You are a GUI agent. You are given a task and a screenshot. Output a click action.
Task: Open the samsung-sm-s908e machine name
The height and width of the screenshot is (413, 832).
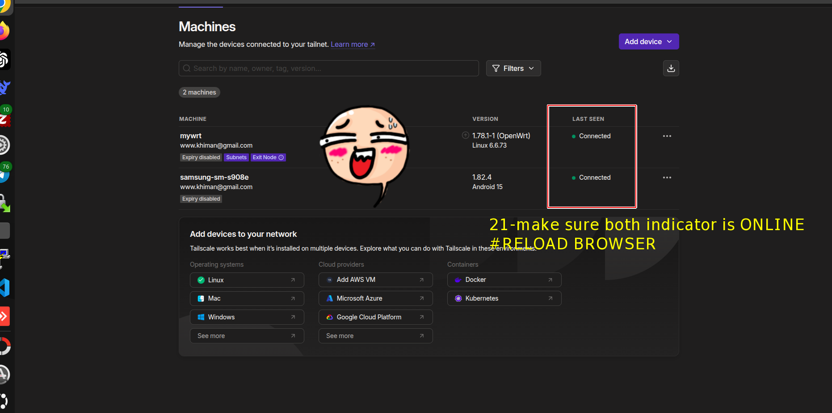click(214, 177)
